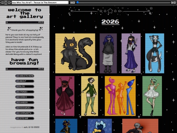Open the horned character on dark blue thumbnail
Viewport: 177px width, 133px height.
pyautogui.click(x=66, y=126)
